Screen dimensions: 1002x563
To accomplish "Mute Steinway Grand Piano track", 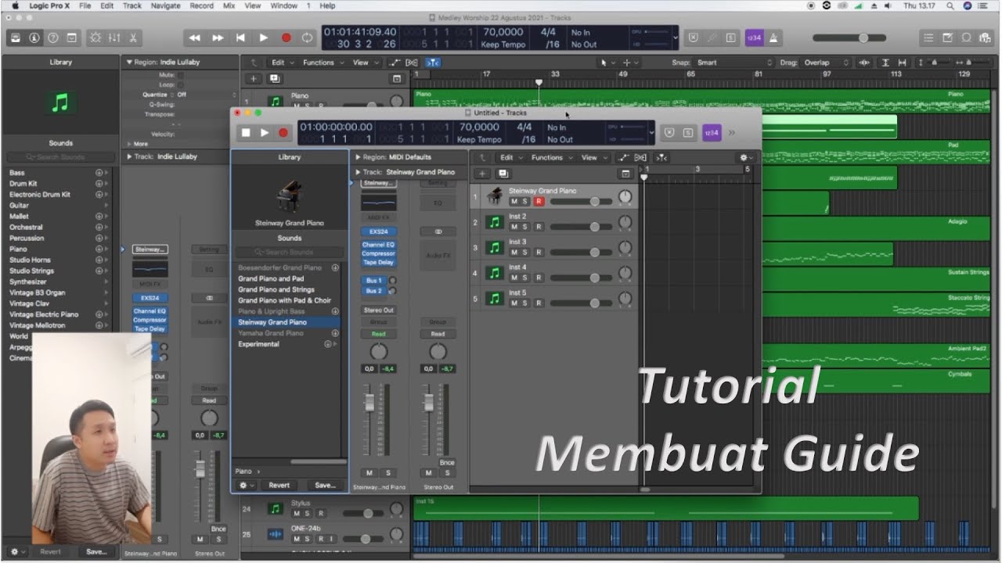I will click(514, 202).
